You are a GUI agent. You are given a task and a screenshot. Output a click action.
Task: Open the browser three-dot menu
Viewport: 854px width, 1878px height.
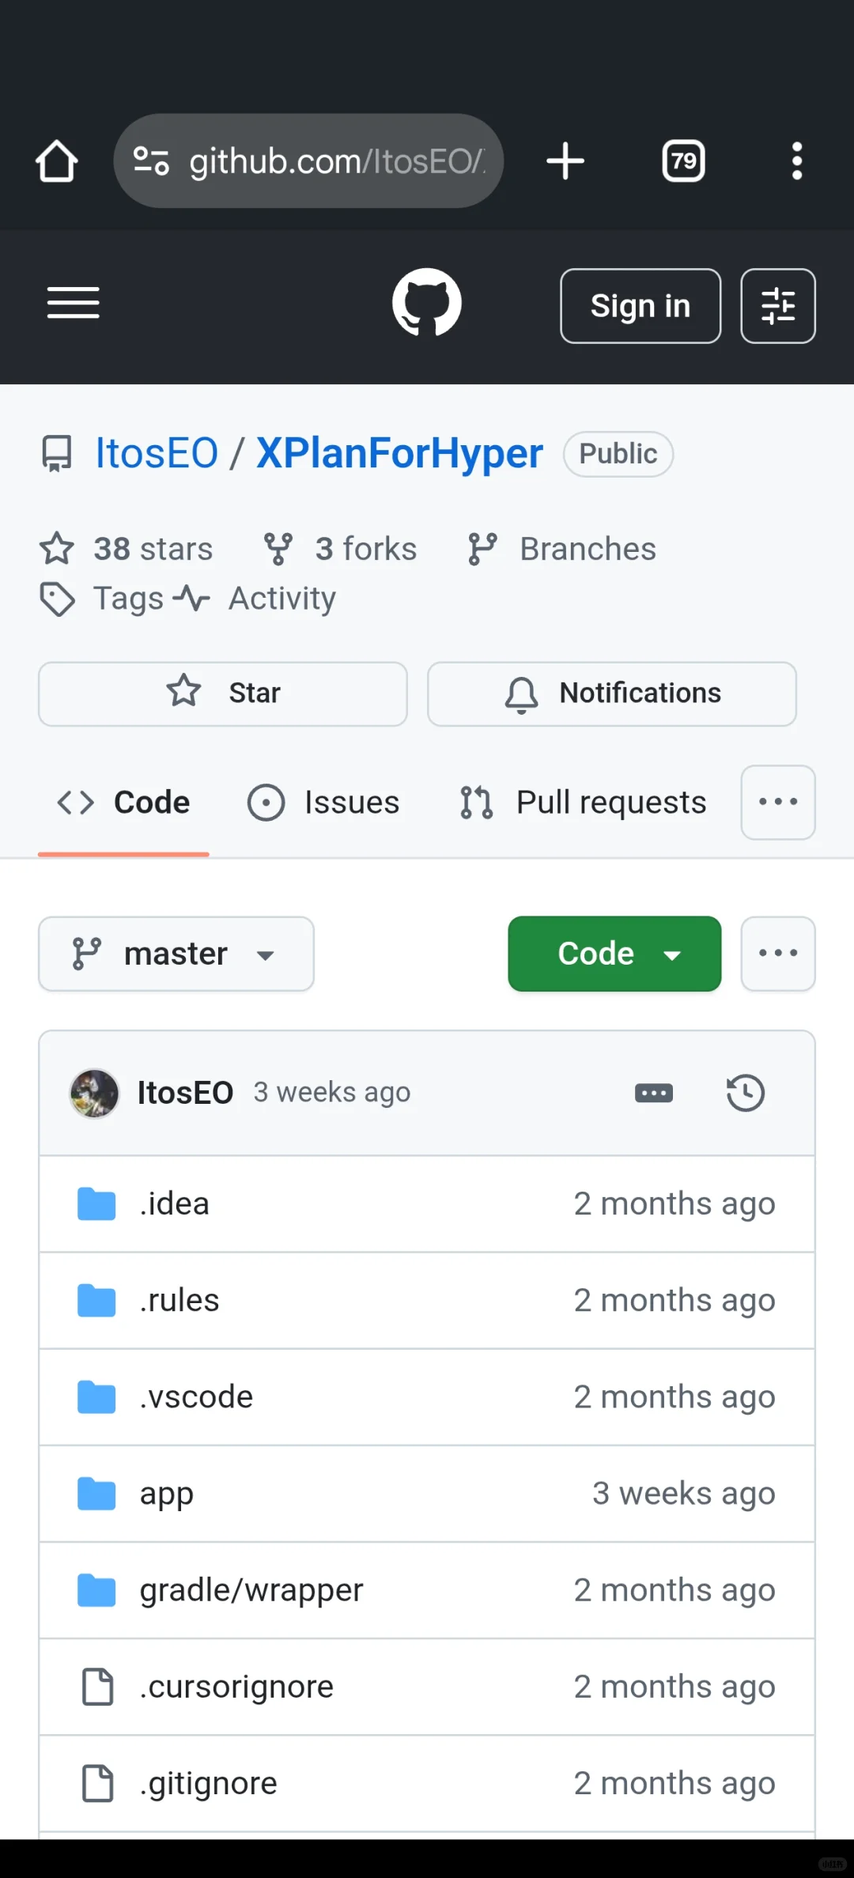(797, 161)
